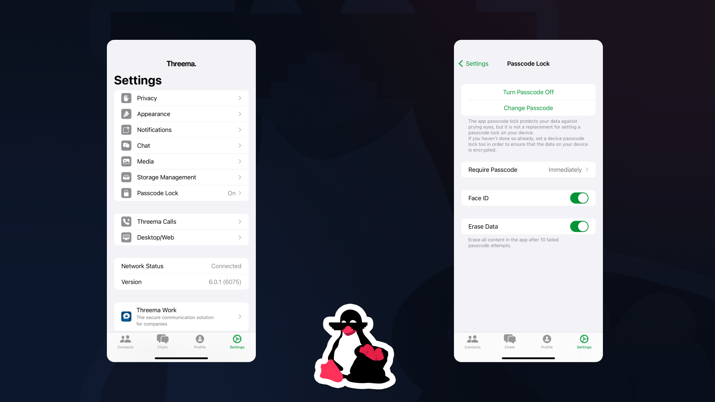Select the Profile tab
The width and height of the screenshot is (715, 402).
199,342
